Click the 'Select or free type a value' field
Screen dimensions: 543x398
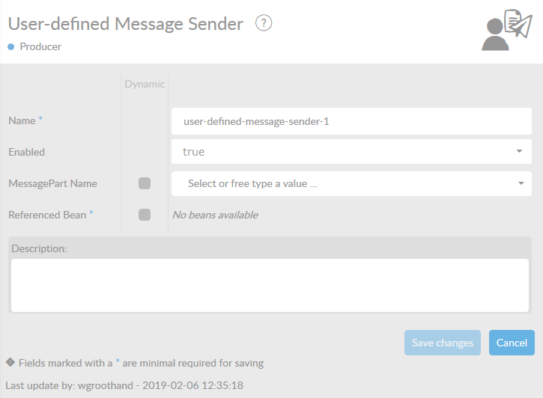coord(351,183)
